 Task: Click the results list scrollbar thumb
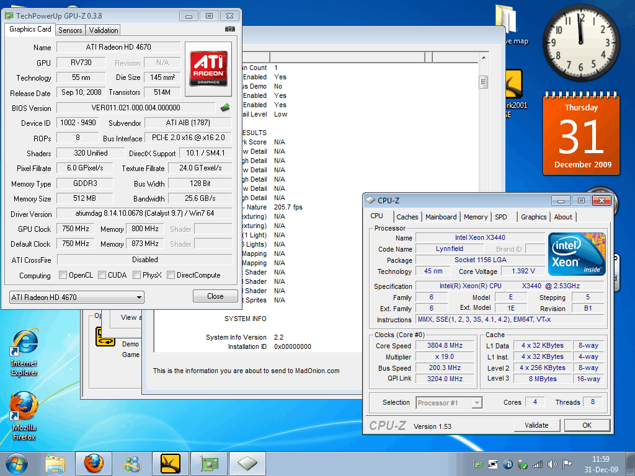click(483, 82)
